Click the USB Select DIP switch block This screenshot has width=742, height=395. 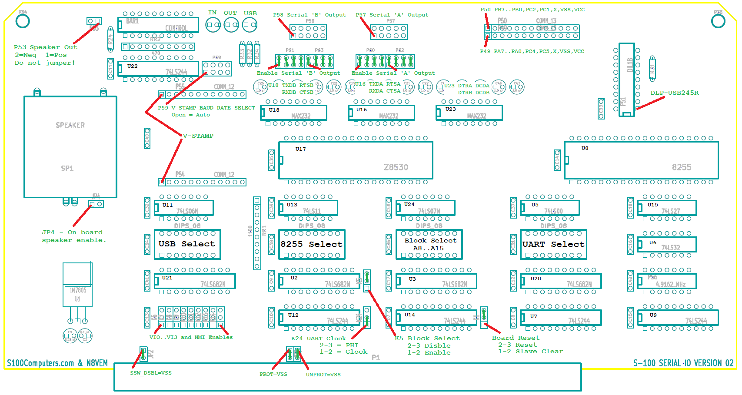[187, 244]
